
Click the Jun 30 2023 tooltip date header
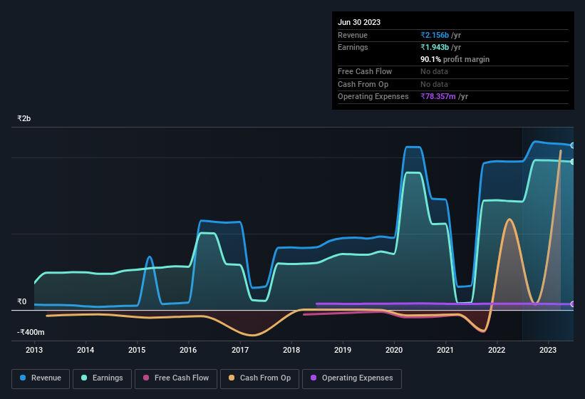click(359, 22)
